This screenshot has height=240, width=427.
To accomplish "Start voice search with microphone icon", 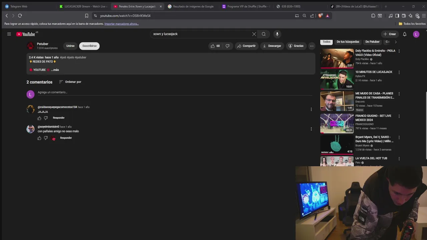I will [277, 34].
